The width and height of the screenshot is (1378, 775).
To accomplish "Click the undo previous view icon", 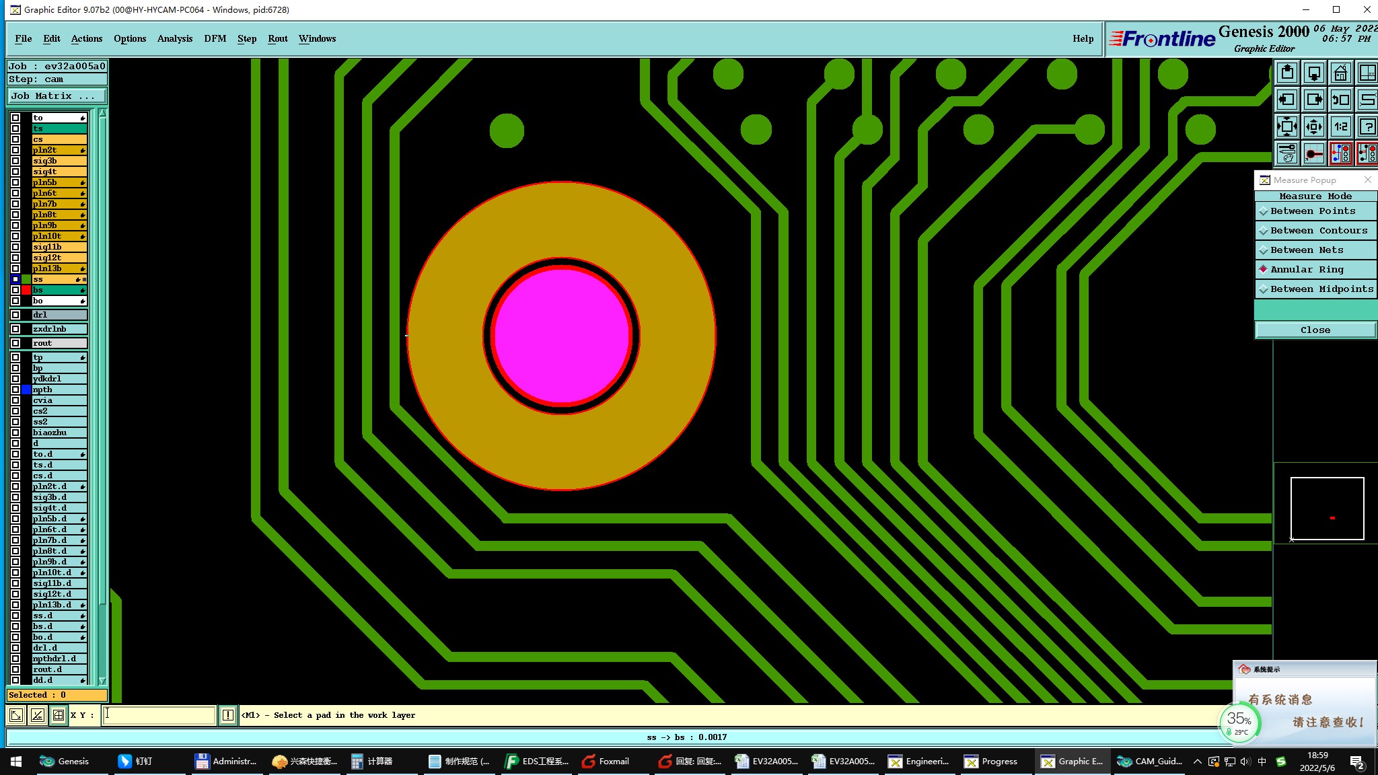I will [x=1340, y=100].
